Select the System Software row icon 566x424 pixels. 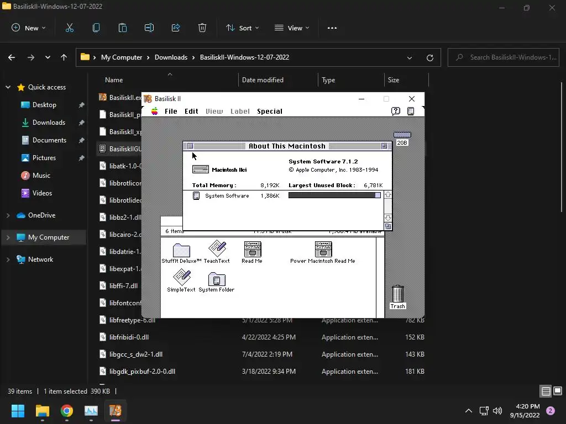[x=196, y=196]
